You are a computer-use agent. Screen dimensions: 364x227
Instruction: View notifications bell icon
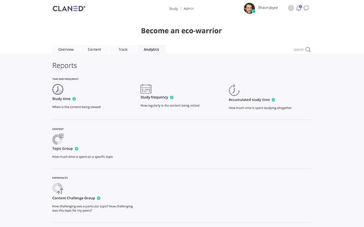click(x=299, y=8)
